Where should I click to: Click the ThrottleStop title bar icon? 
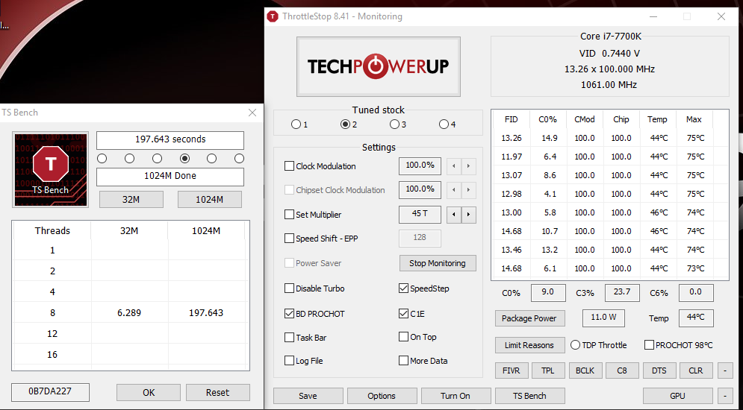(273, 16)
